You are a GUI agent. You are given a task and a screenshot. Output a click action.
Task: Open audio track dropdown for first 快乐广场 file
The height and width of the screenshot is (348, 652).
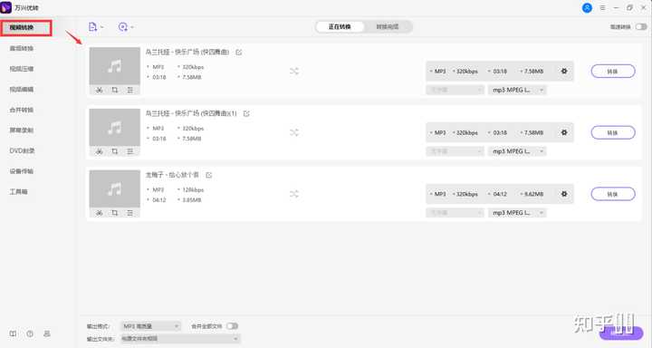tap(517, 90)
